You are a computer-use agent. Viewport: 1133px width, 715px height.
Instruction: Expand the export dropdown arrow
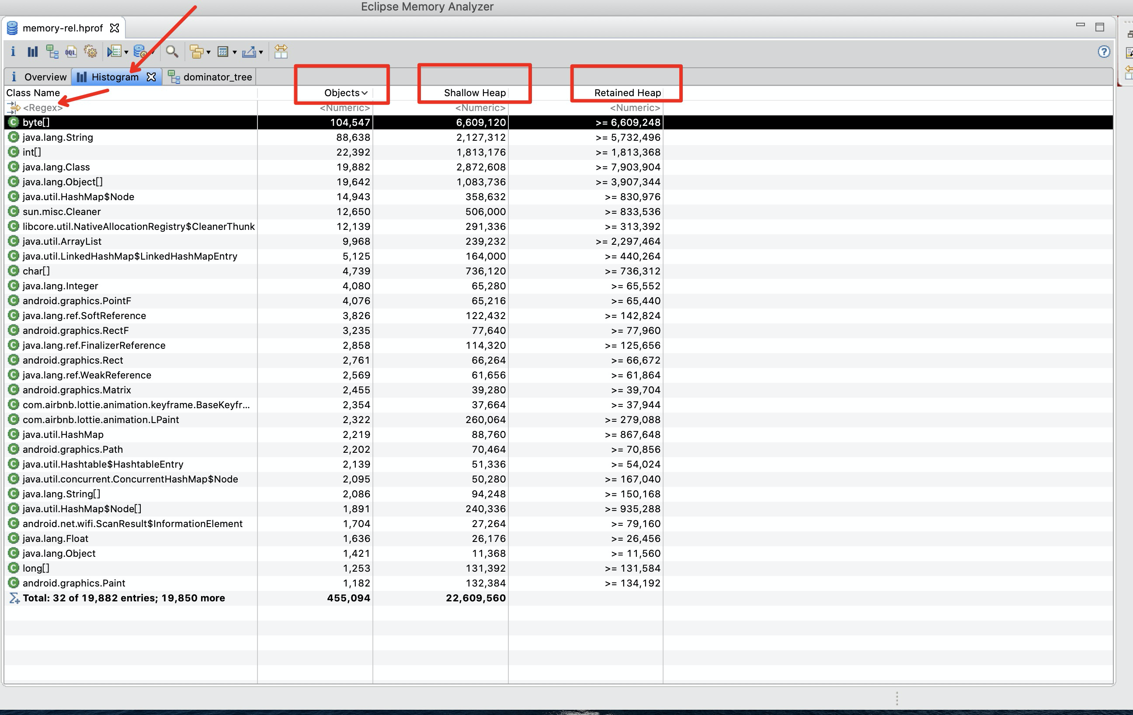tap(261, 52)
